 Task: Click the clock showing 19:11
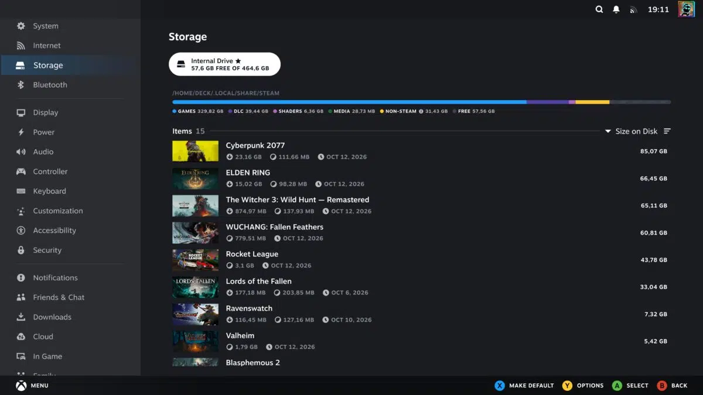(x=658, y=9)
